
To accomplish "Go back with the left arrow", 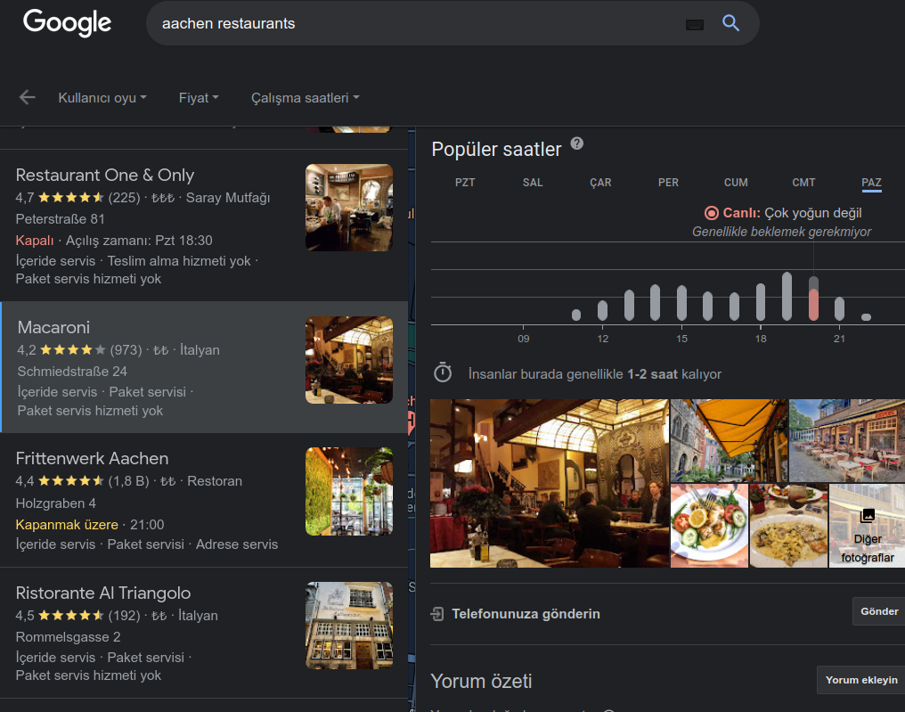I will coord(27,98).
